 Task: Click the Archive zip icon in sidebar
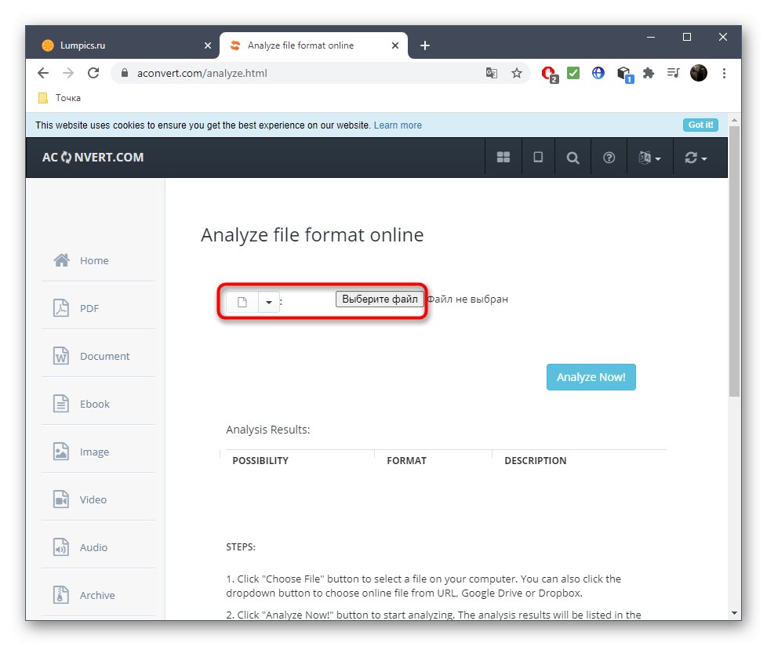(60, 595)
